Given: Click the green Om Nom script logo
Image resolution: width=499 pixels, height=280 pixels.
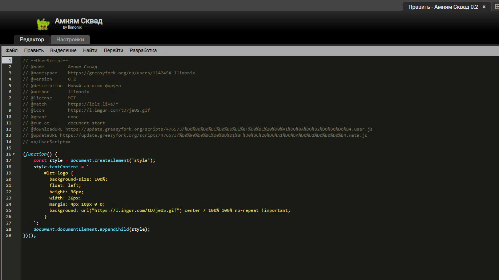Looking at the screenshot, I should (43, 24).
